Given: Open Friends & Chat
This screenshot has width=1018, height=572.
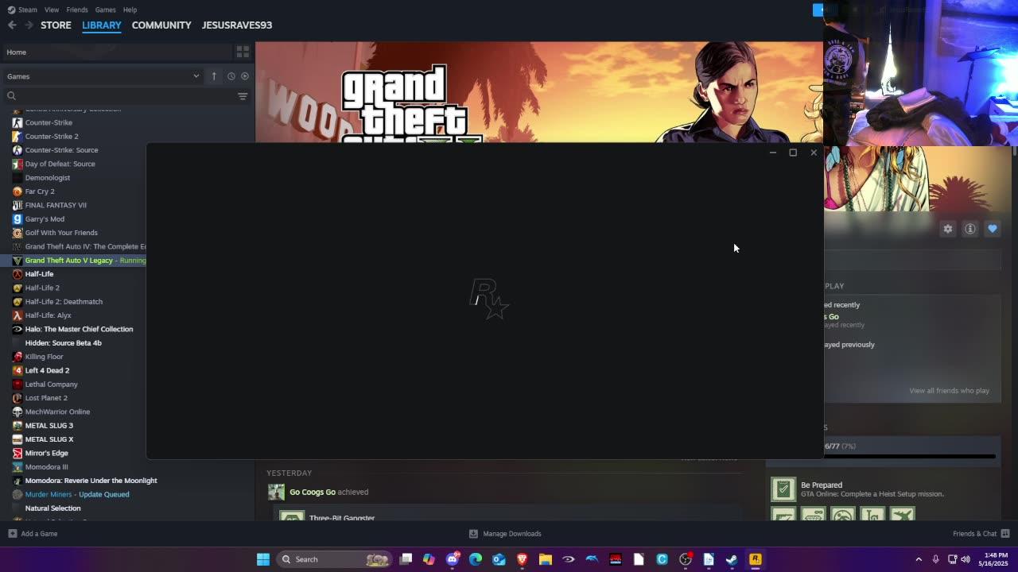Looking at the screenshot, I should (x=981, y=534).
